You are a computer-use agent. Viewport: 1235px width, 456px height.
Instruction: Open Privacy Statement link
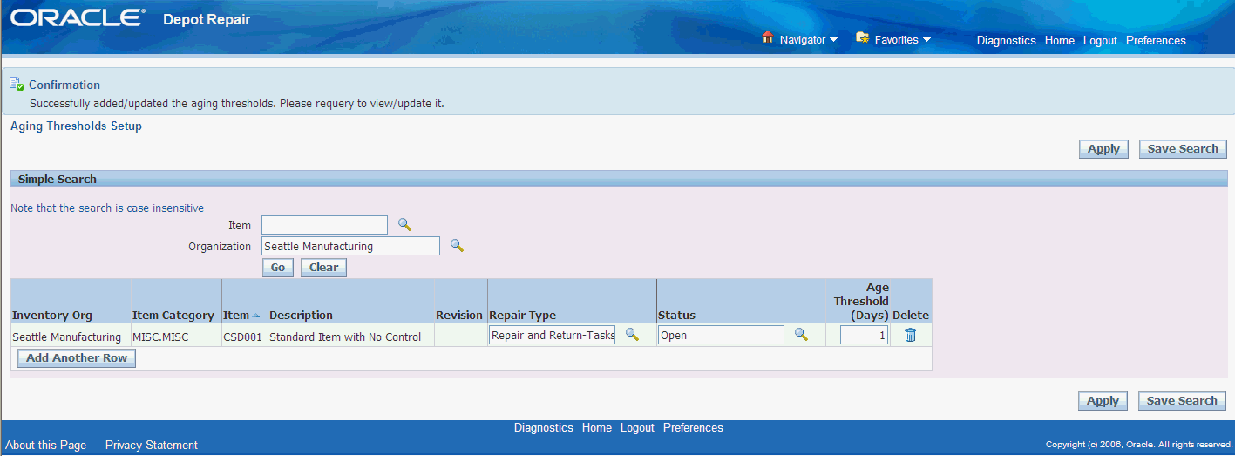click(152, 445)
